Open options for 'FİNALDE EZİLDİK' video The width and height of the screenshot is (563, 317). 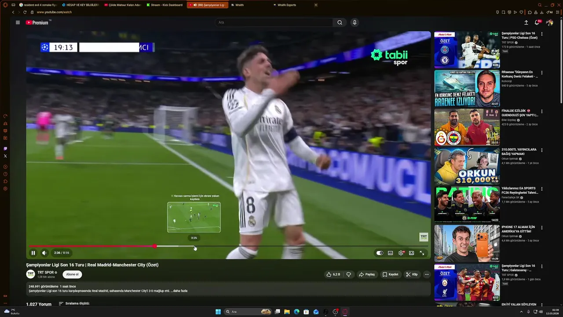(542, 111)
